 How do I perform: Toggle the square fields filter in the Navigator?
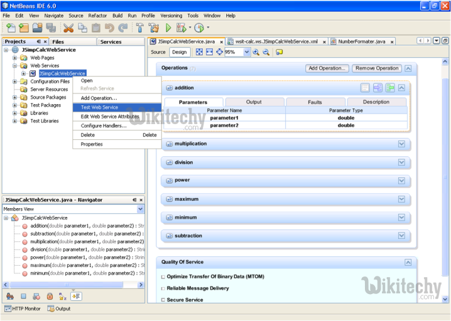[24, 297]
